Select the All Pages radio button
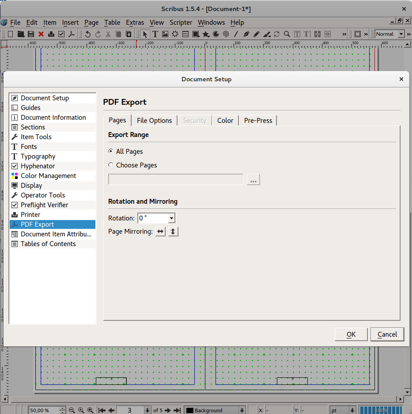Screen dimensions: 412x414 point(111,151)
